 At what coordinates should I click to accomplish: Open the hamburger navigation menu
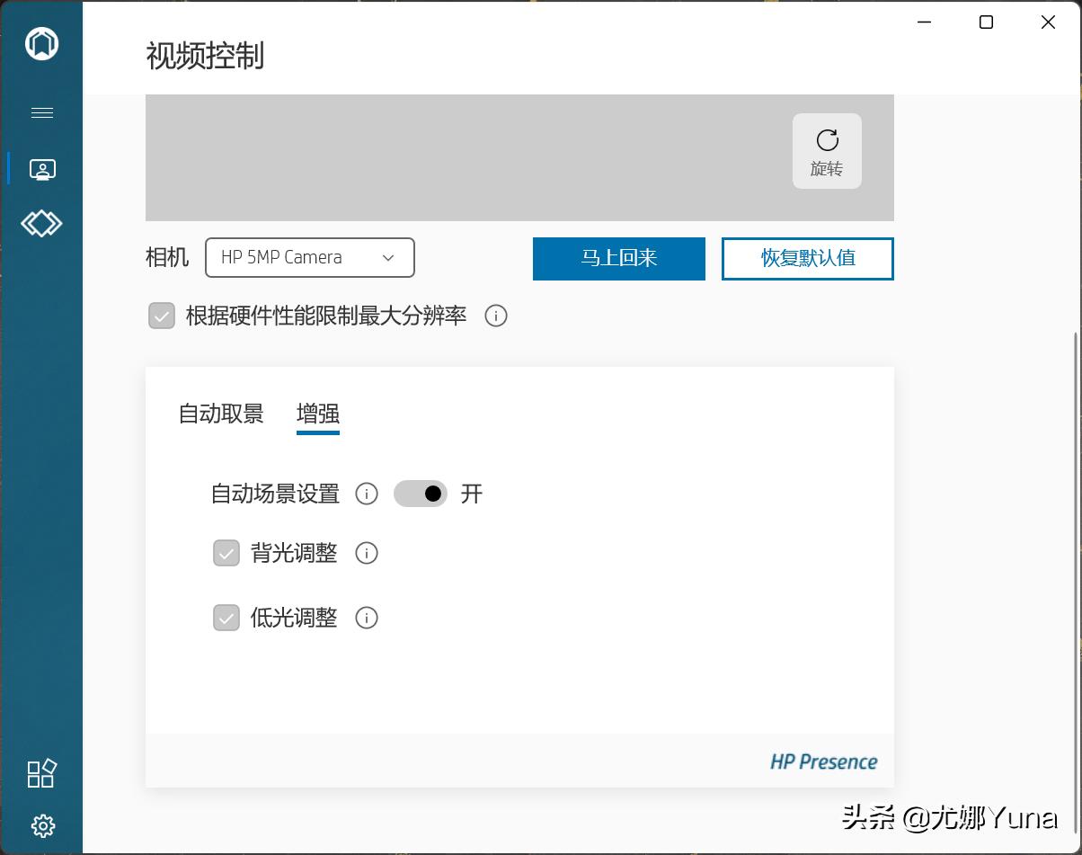point(42,112)
